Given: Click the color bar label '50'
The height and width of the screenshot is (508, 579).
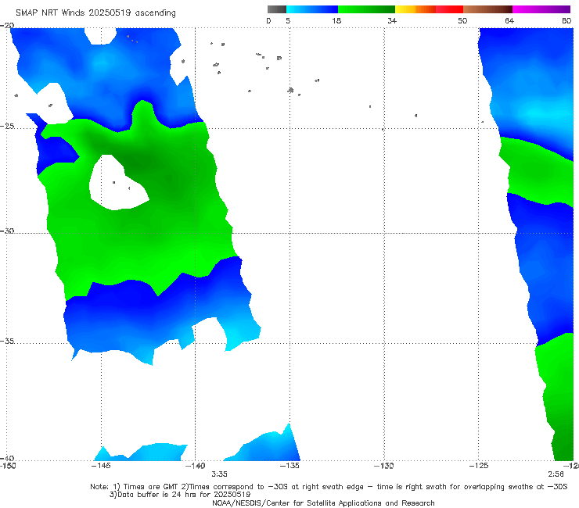Looking at the screenshot, I should [x=462, y=21].
